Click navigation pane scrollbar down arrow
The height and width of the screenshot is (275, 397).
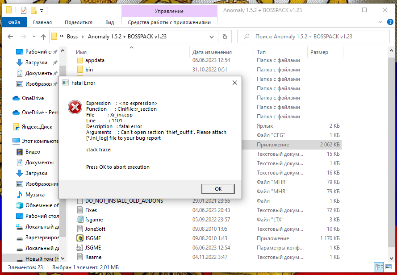tap(63, 258)
